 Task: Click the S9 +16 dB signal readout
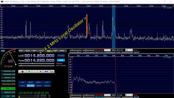(8, 66)
